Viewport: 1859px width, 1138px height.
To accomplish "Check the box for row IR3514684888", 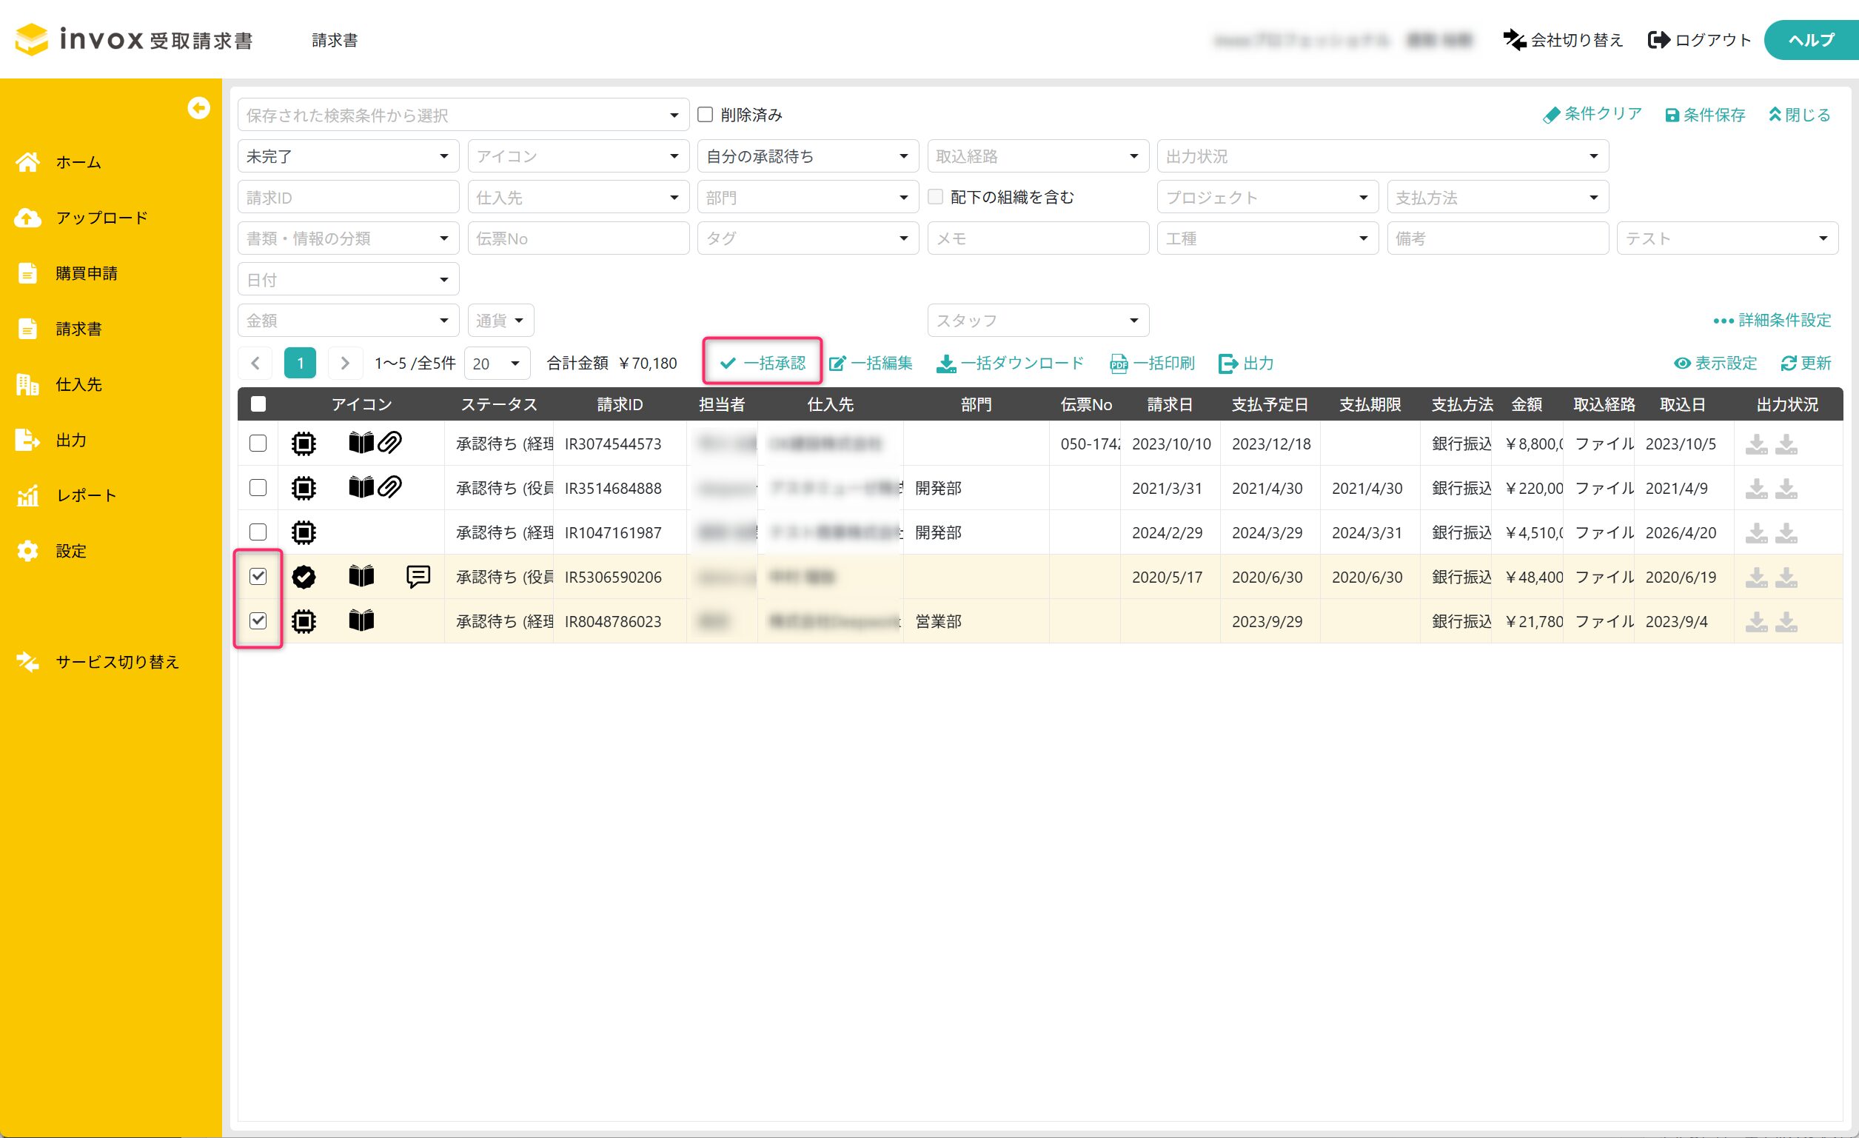I will pyautogui.click(x=258, y=487).
